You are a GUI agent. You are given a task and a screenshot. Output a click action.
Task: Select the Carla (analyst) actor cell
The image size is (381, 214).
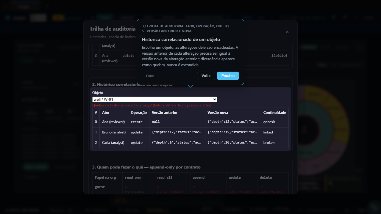coord(114,143)
